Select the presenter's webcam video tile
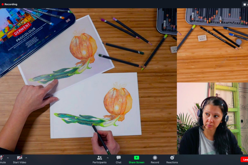The image size is (248, 165). (x=212, y=118)
